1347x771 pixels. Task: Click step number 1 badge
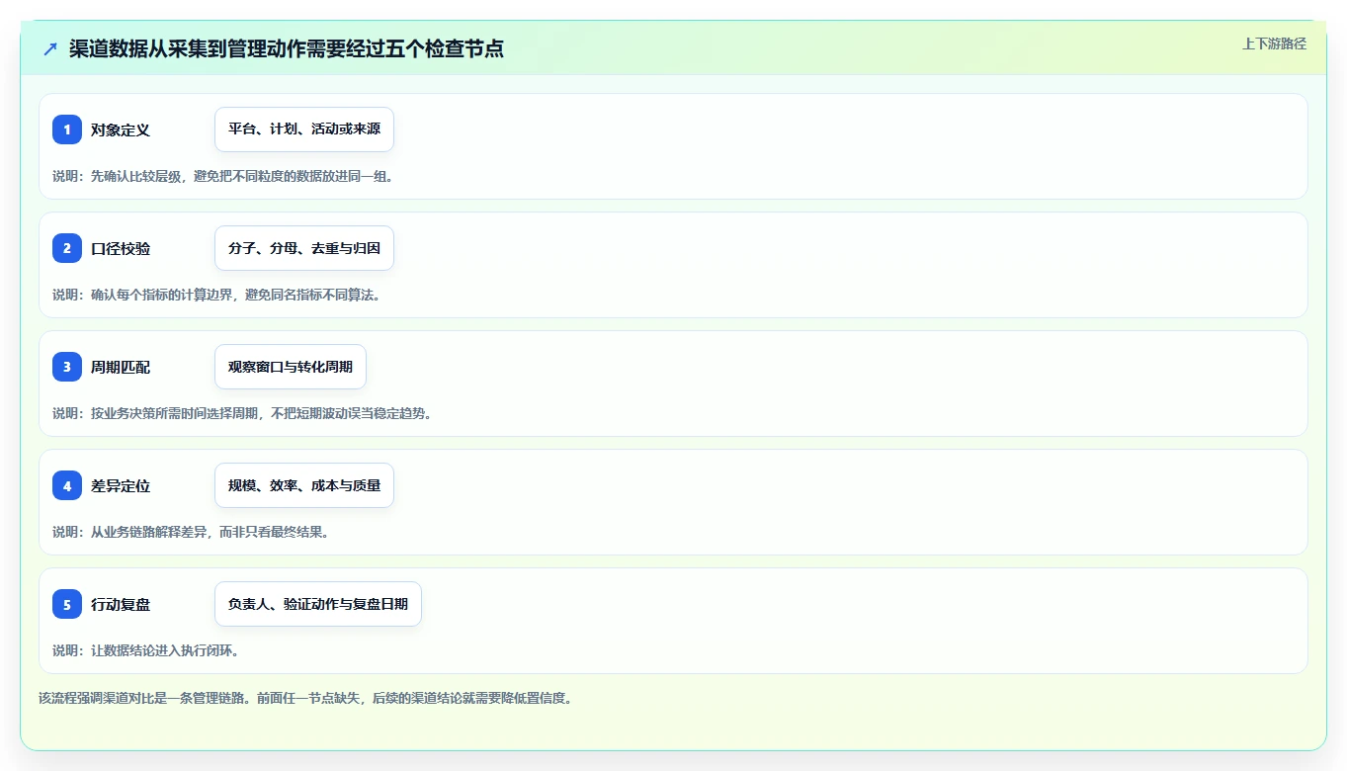[67, 129]
